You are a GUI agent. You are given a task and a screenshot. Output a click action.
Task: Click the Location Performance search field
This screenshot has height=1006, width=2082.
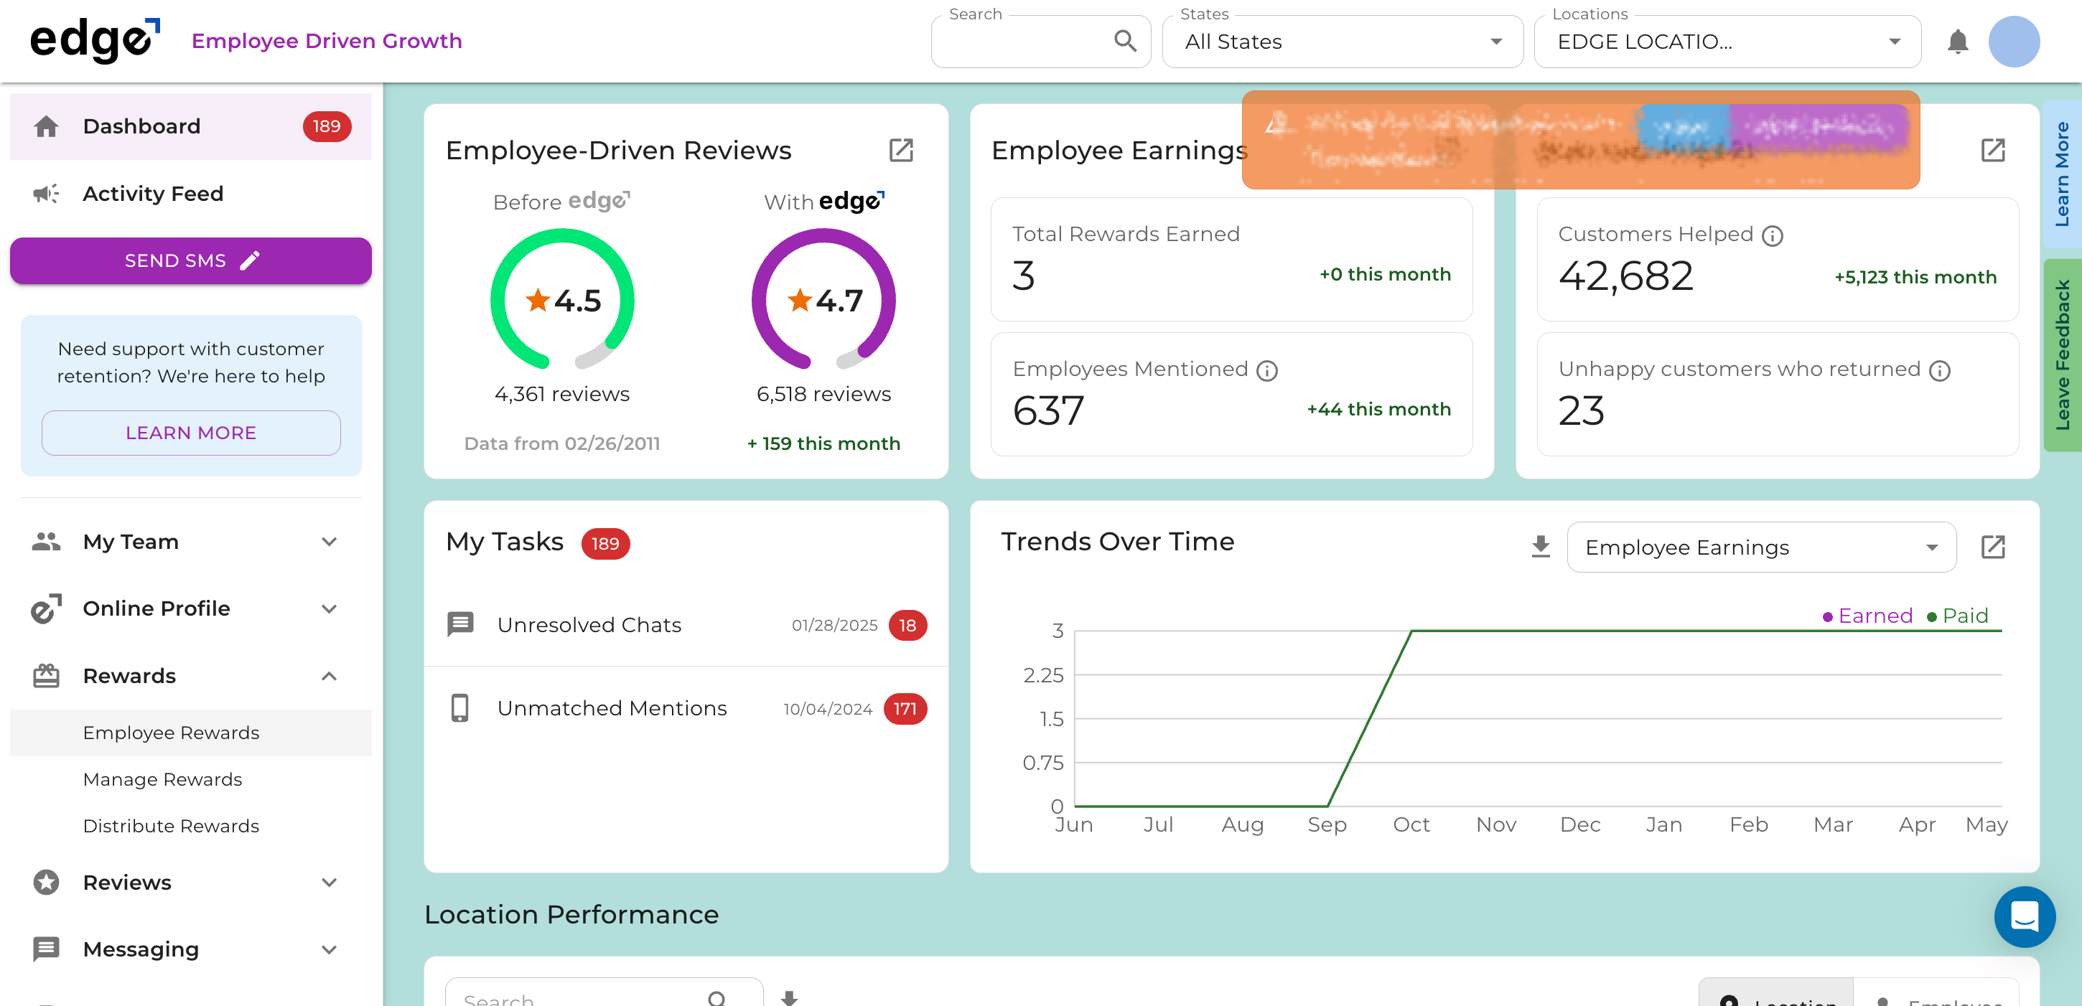tap(603, 994)
